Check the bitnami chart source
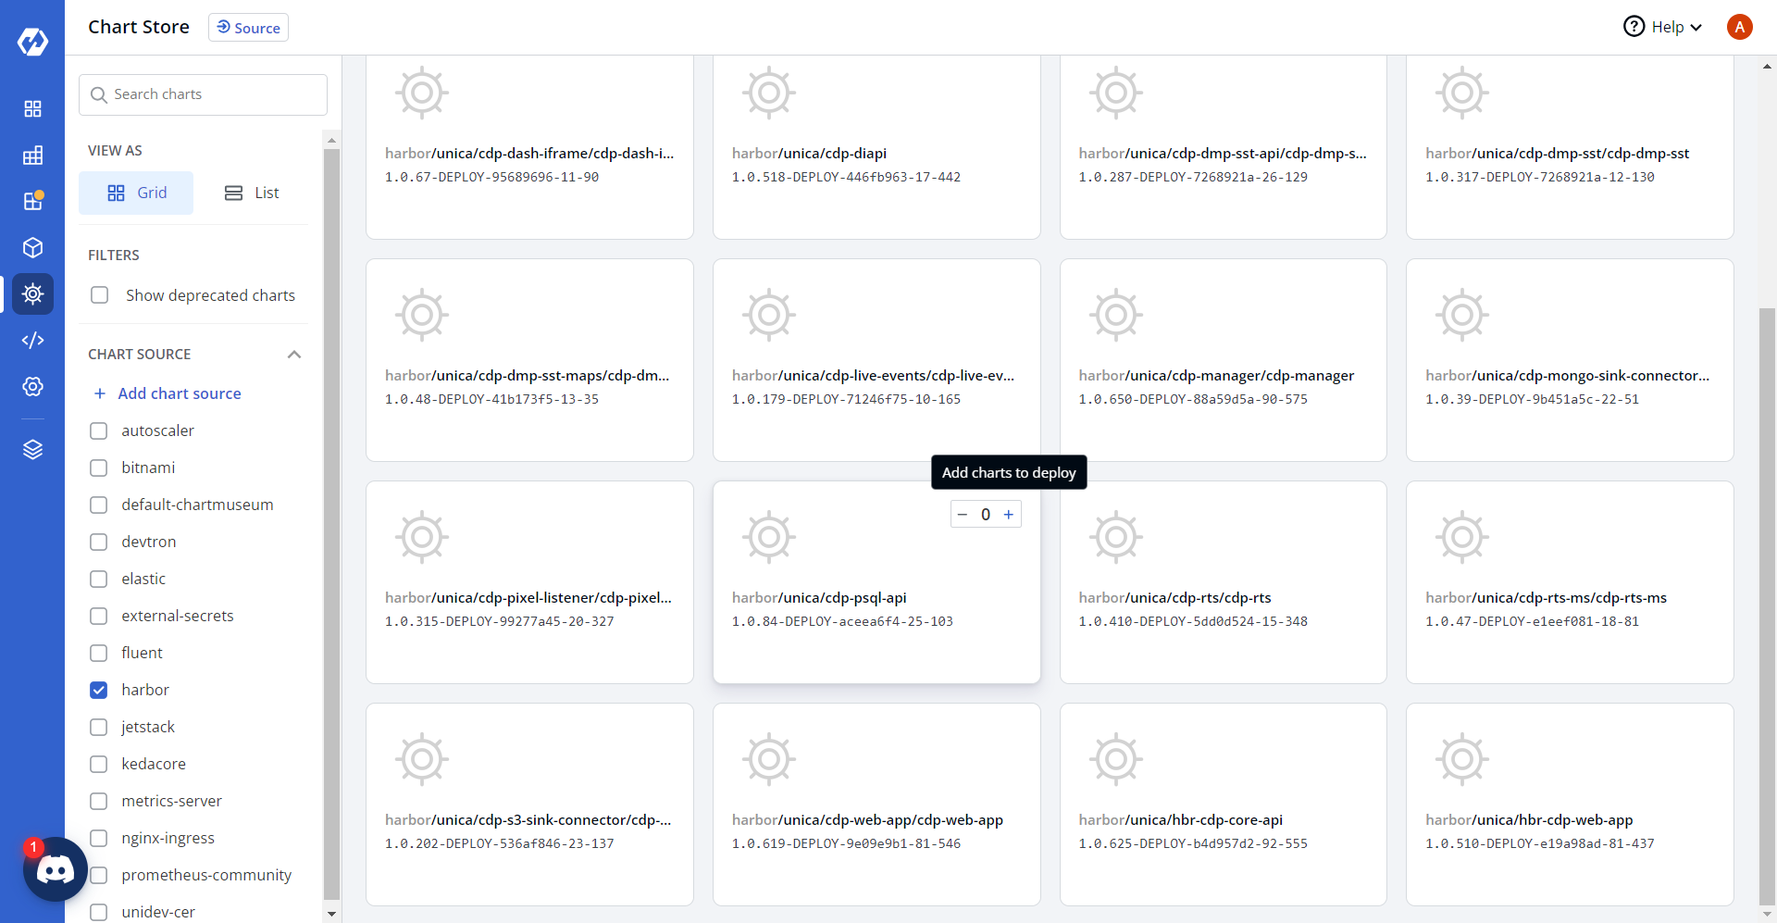1777x923 pixels. click(x=99, y=468)
